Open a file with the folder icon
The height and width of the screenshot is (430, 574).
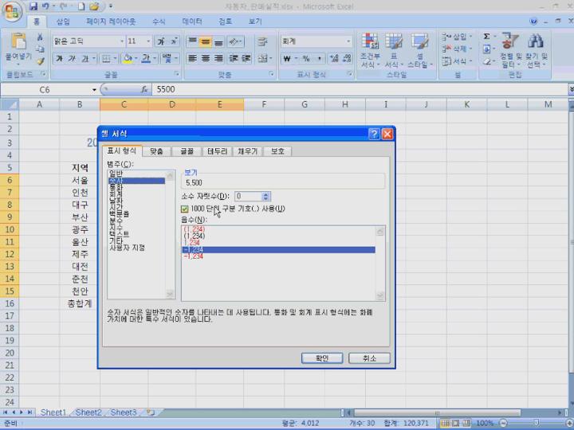click(x=94, y=6)
